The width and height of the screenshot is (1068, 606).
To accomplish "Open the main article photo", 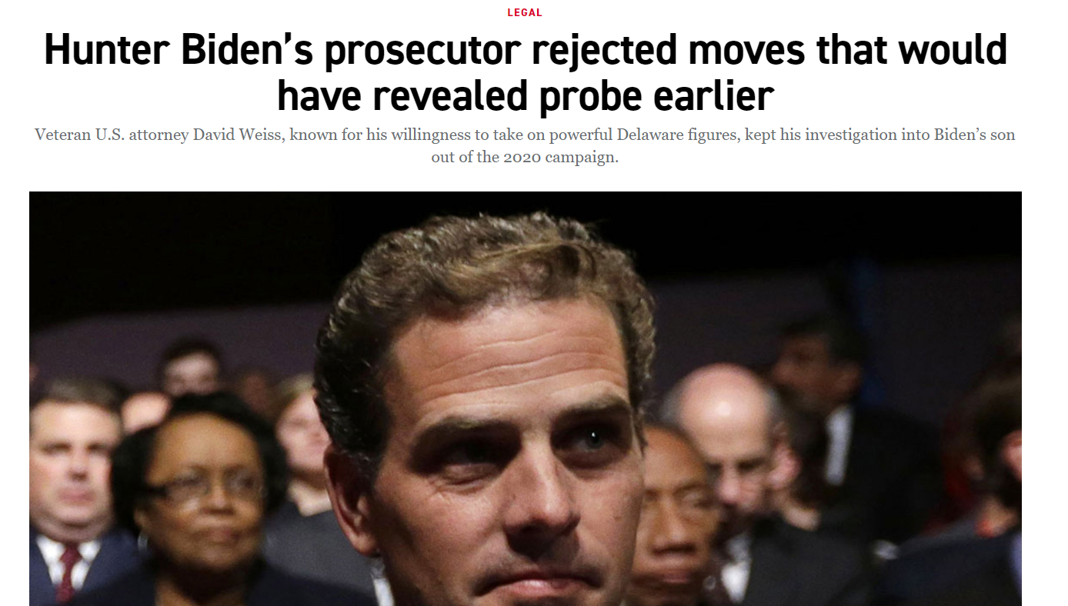I will 526,398.
